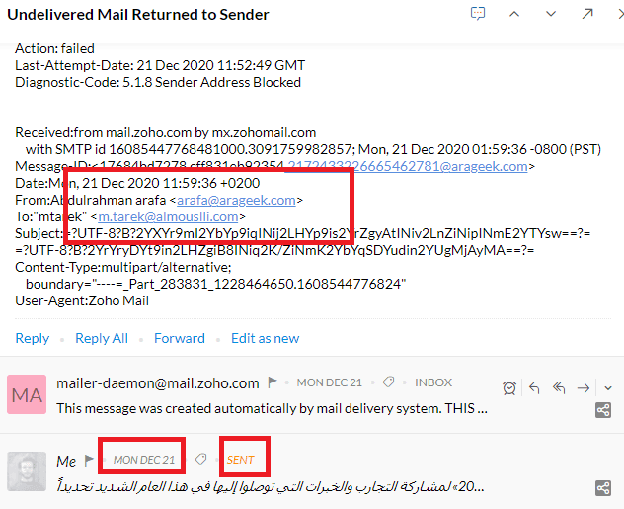Screen dimensions: 624x509
Task: Click forward arrow icon on mailer-daemon message
Action: point(584,387)
